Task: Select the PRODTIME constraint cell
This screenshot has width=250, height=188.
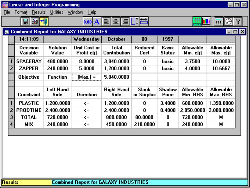Action: (29, 110)
